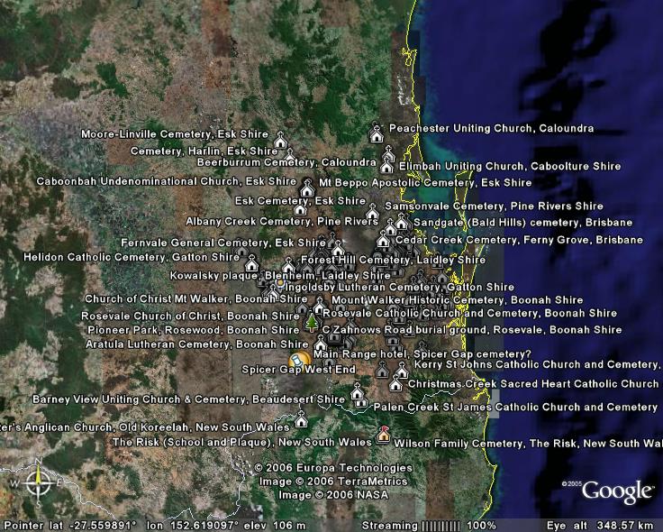Screen dimensions: 663x532
Task: Click the Cedar Creek Cemetery church placemark icon
Action: 383,240
